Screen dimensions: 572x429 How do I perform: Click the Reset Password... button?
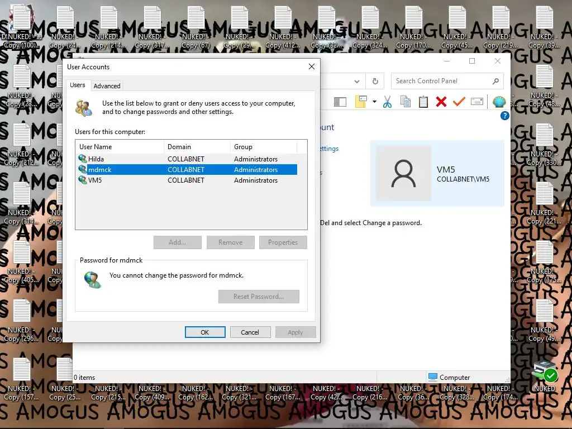coord(259,297)
